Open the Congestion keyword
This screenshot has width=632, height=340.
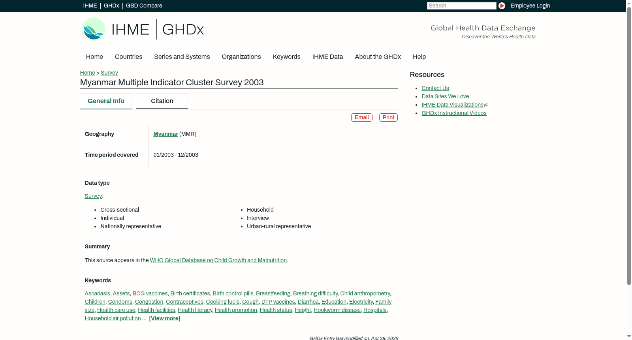tap(149, 302)
